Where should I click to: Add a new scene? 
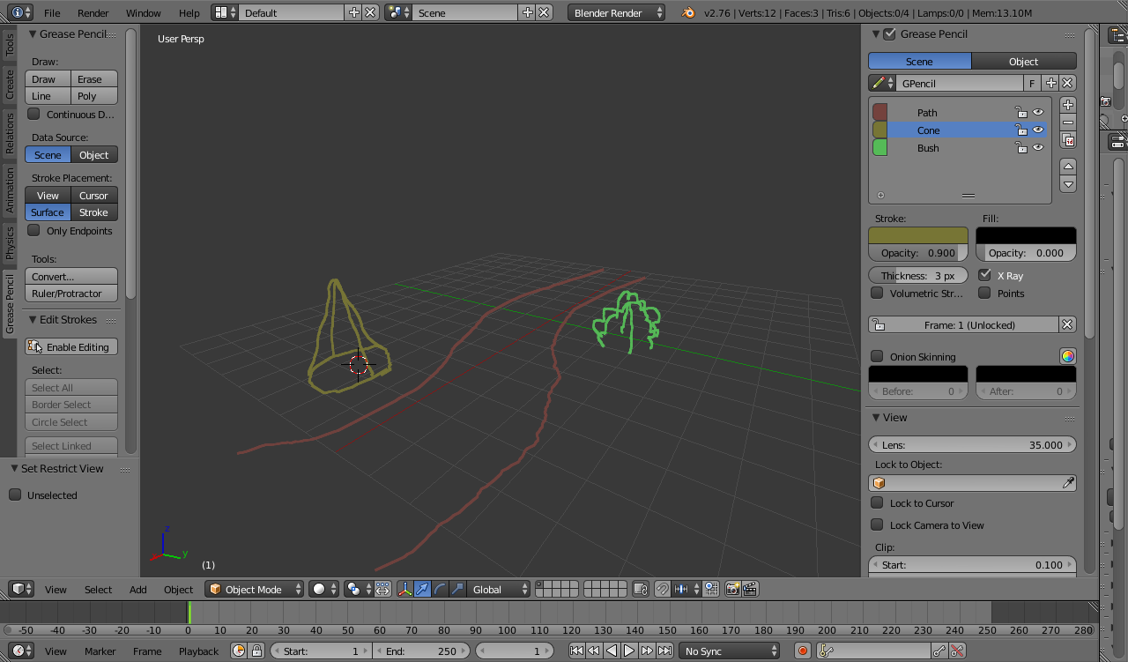click(x=528, y=13)
